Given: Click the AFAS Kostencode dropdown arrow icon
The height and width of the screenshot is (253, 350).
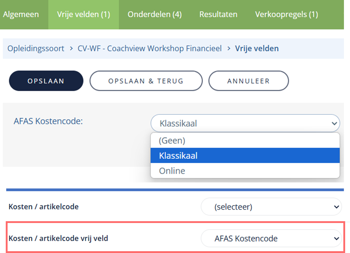Looking at the screenshot, I should [x=334, y=123].
